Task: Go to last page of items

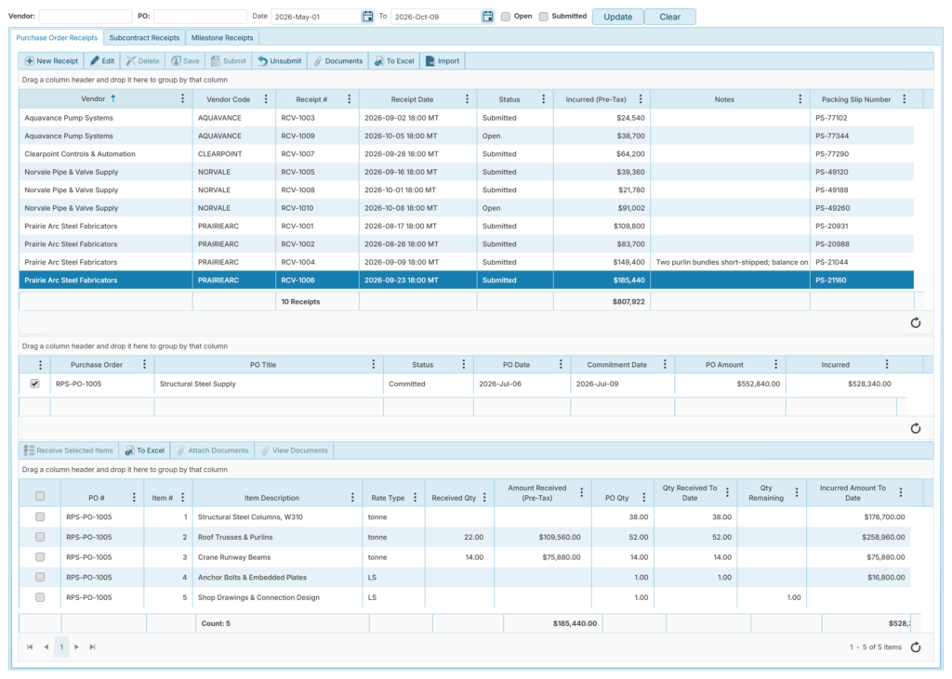Action: pyautogui.click(x=92, y=646)
